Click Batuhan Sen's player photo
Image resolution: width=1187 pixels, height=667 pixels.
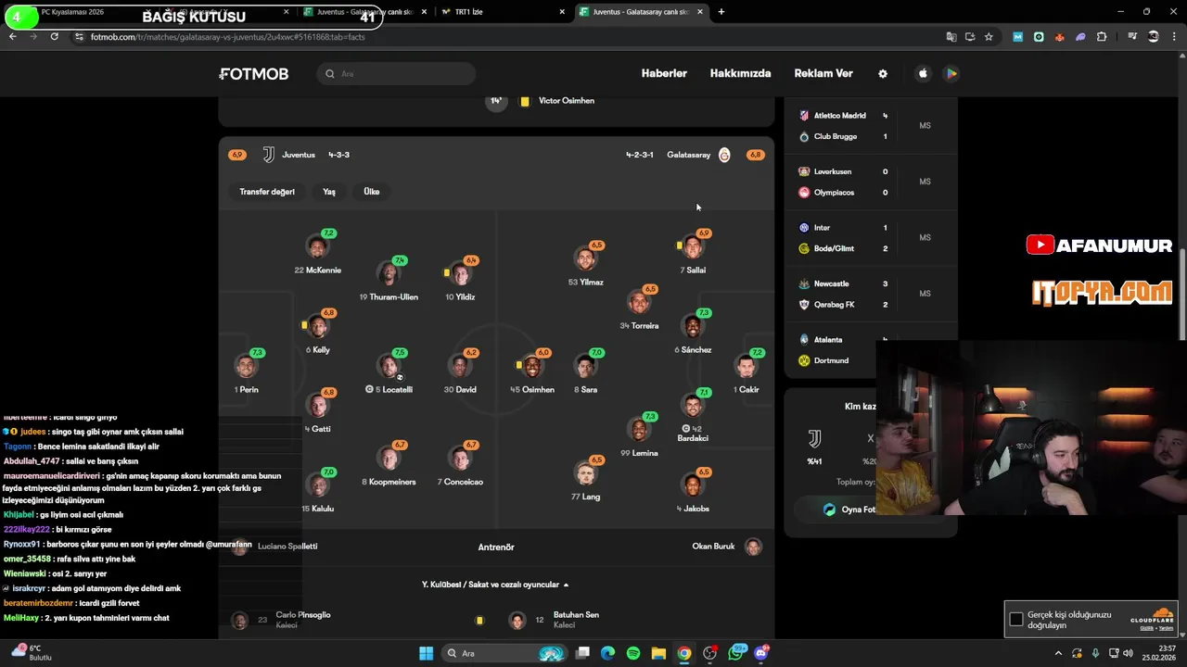517,621
